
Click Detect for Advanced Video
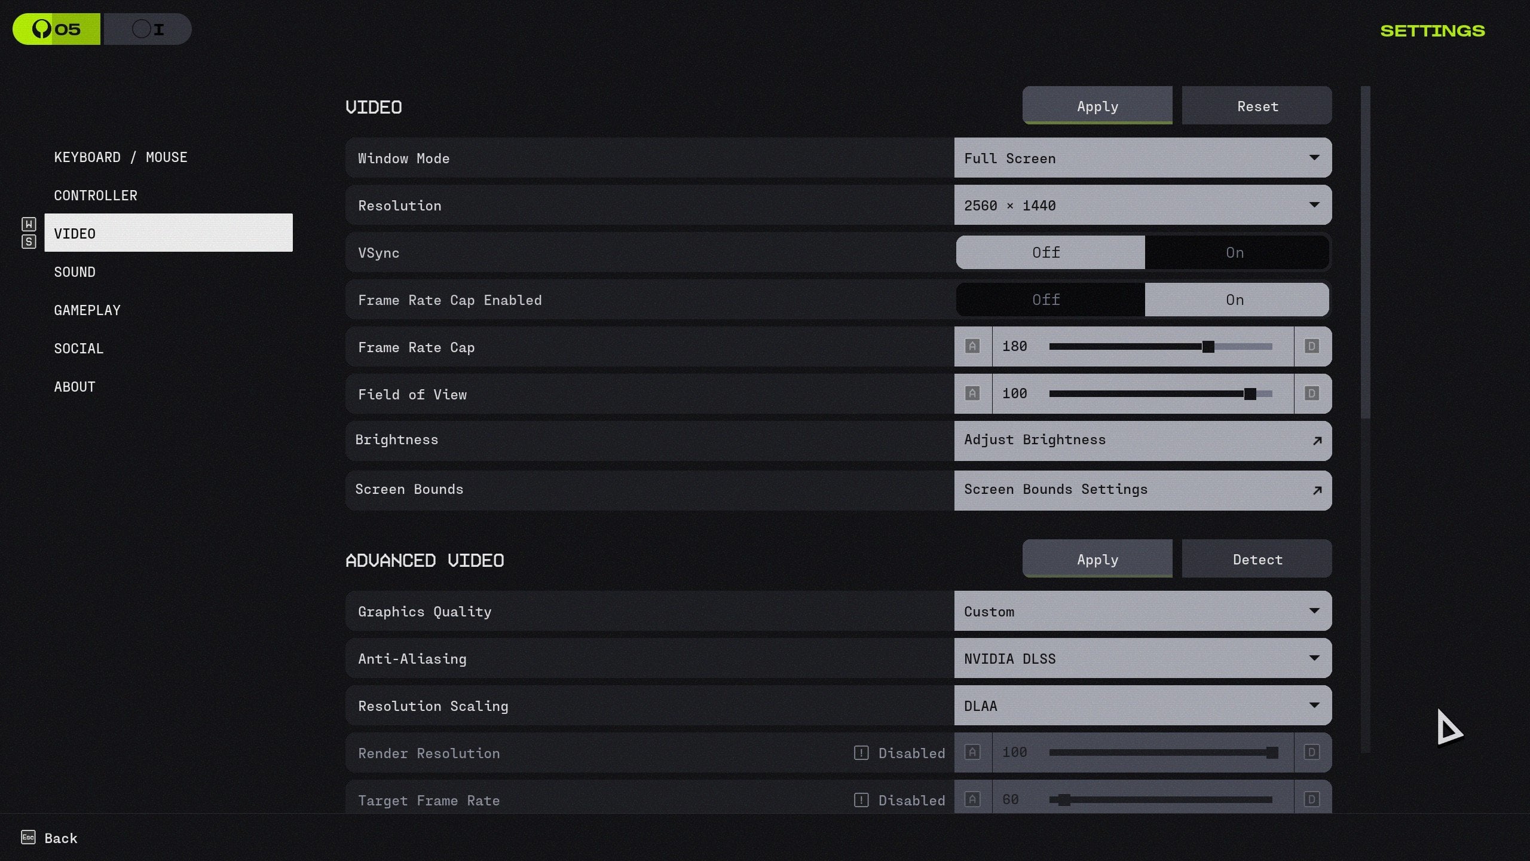[1257, 560]
